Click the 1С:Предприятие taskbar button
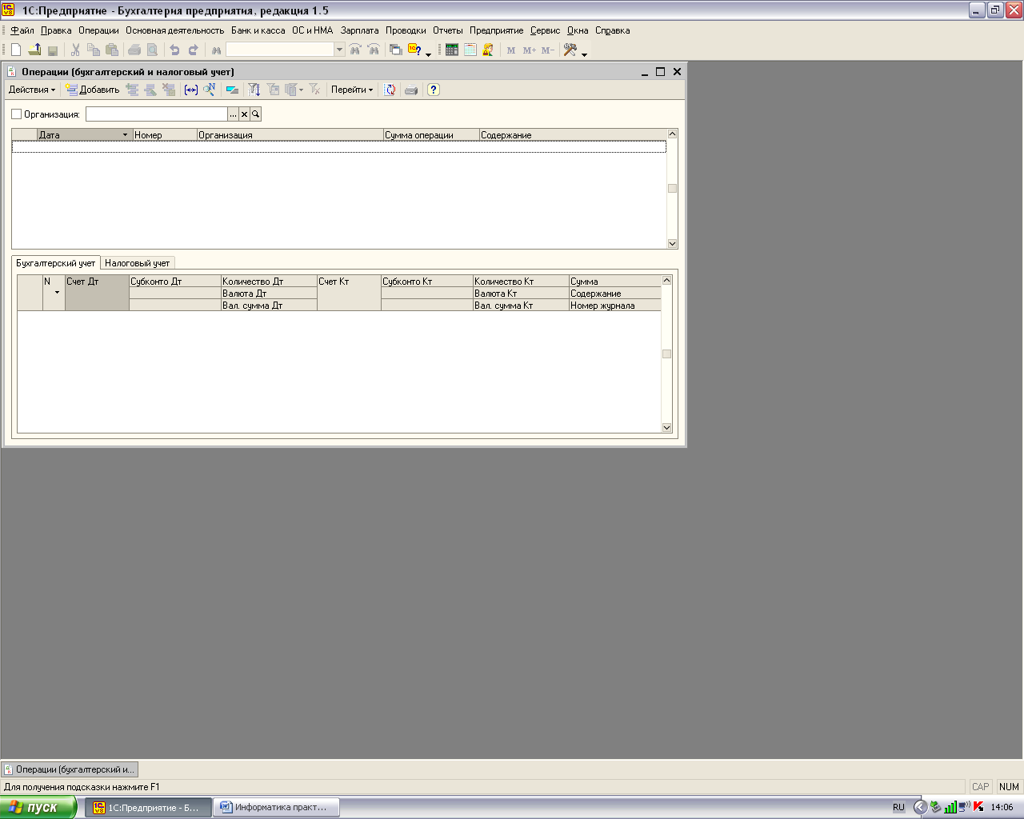 (149, 807)
